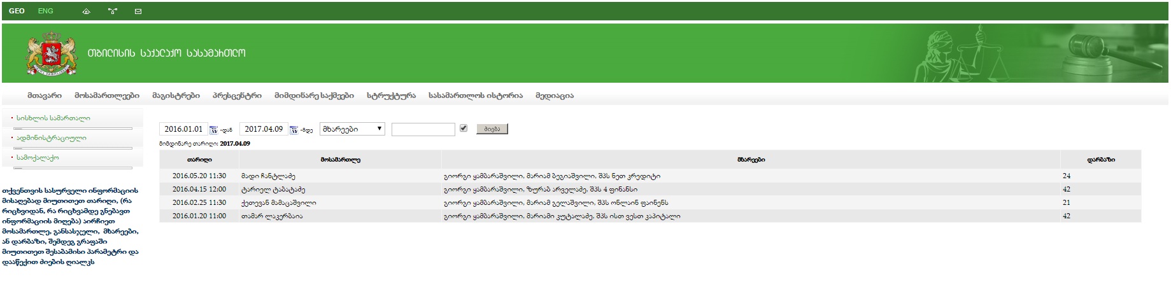Click the მოსამართლე column header
The width and height of the screenshot is (1171, 308).
click(341, 160)
